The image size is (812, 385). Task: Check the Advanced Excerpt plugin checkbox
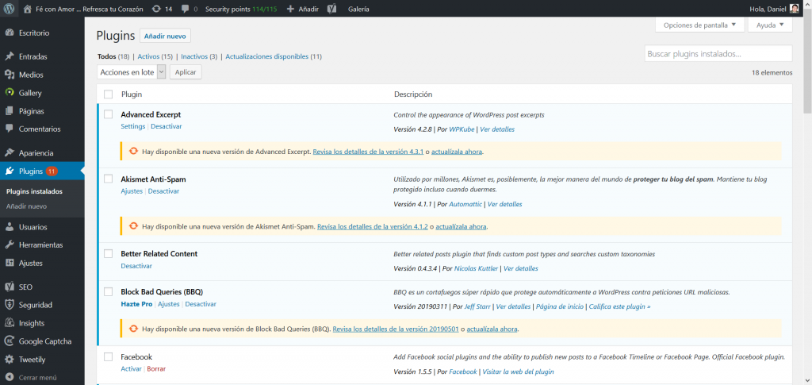[x=109, y=114]
